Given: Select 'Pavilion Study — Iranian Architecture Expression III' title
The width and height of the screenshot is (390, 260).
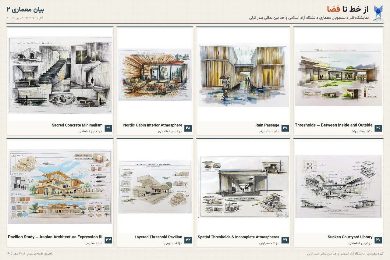Looking at the screenshot, I should click(55, 237).
